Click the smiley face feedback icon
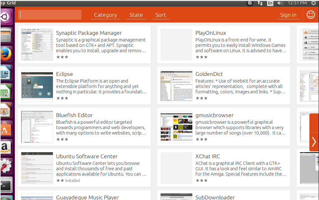The width and height of the screenshot is (319, 200). point(311,15)
